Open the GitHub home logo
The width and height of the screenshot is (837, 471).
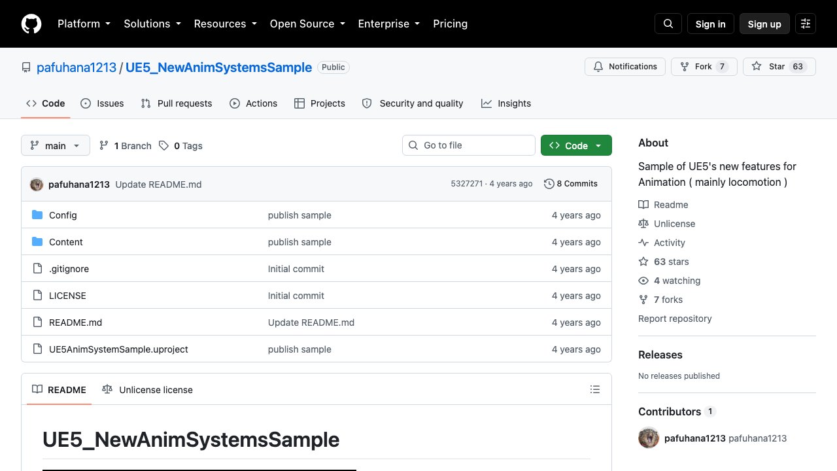(31, 24)
